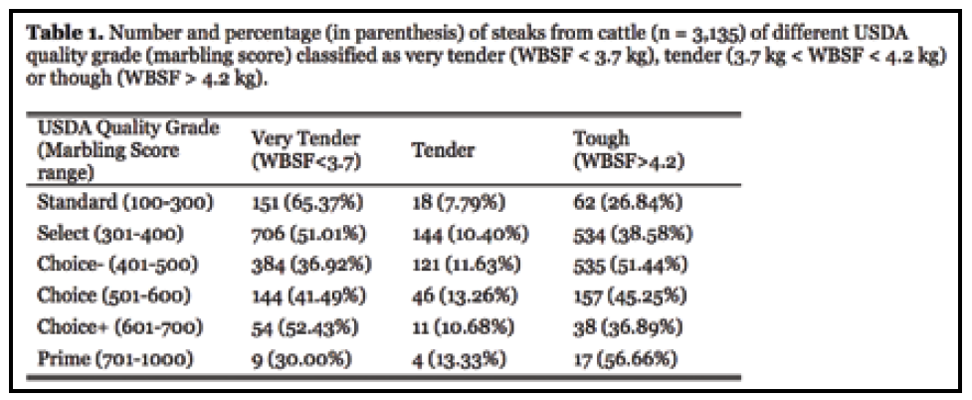Click the cell showing 157 (45.25%)
972x400 pixels.
[x=633, y=297]
